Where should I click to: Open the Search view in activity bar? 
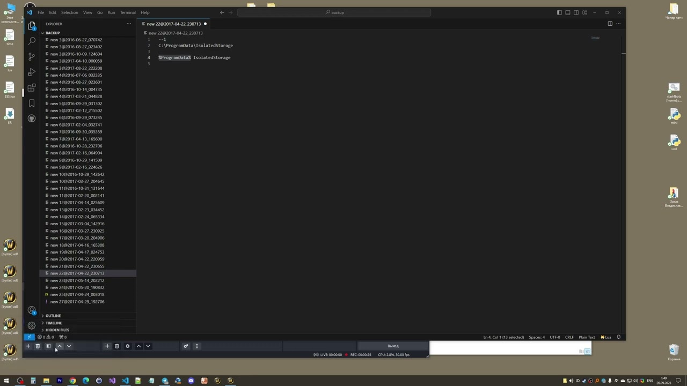[32, 41]
